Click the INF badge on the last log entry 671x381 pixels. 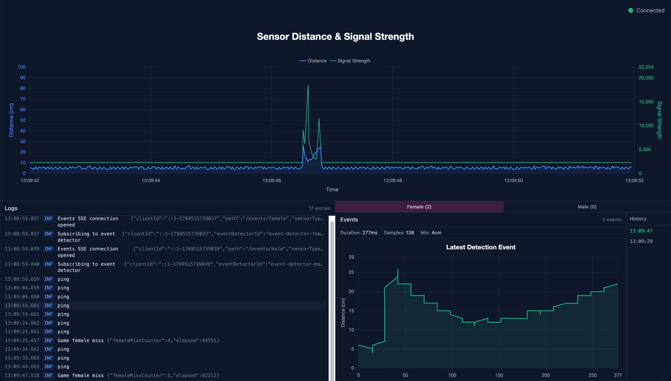pyautogui.click(x=49, y=375)
